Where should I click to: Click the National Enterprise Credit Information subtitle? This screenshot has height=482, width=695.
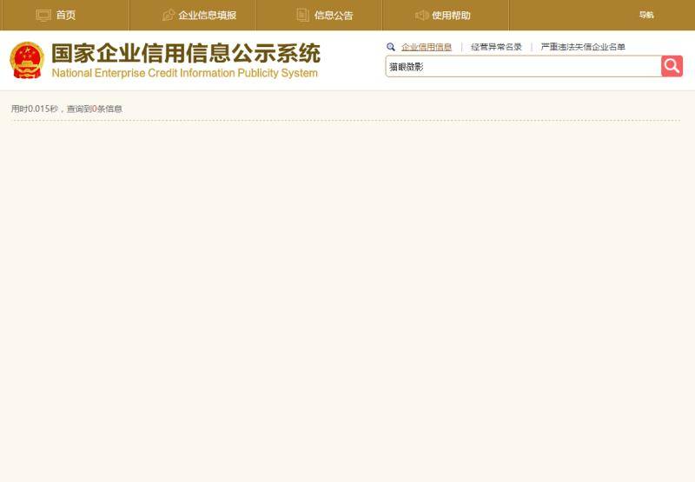[185, 73]
